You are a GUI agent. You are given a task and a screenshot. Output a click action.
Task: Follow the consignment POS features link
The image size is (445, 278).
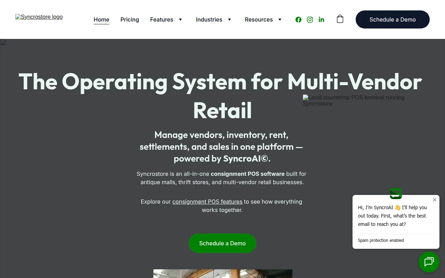[x=207, y=202]
